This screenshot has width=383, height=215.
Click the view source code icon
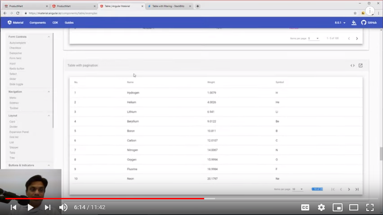[x=352, y=66]
